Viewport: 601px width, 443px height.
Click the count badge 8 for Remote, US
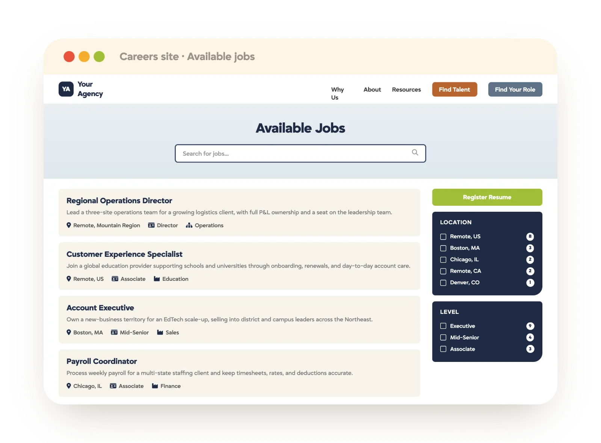point(530,237)
